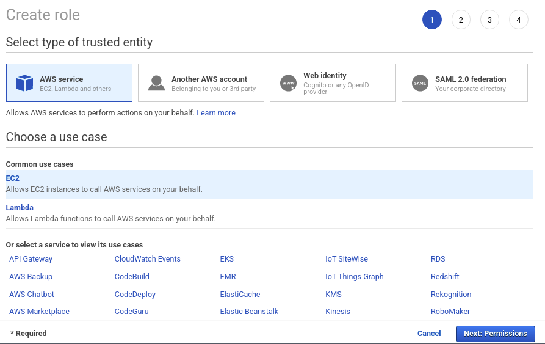Click the AWS service cube icon

[24, 83]
